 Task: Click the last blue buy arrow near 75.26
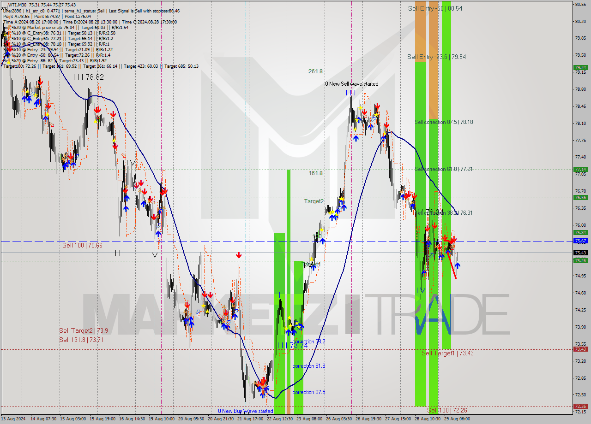[458, 265]
